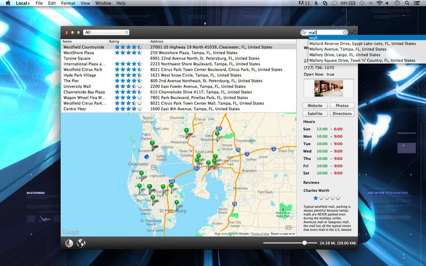426x266 pixels.
Task: Click the Website button
Action: (x=314, y=106)
